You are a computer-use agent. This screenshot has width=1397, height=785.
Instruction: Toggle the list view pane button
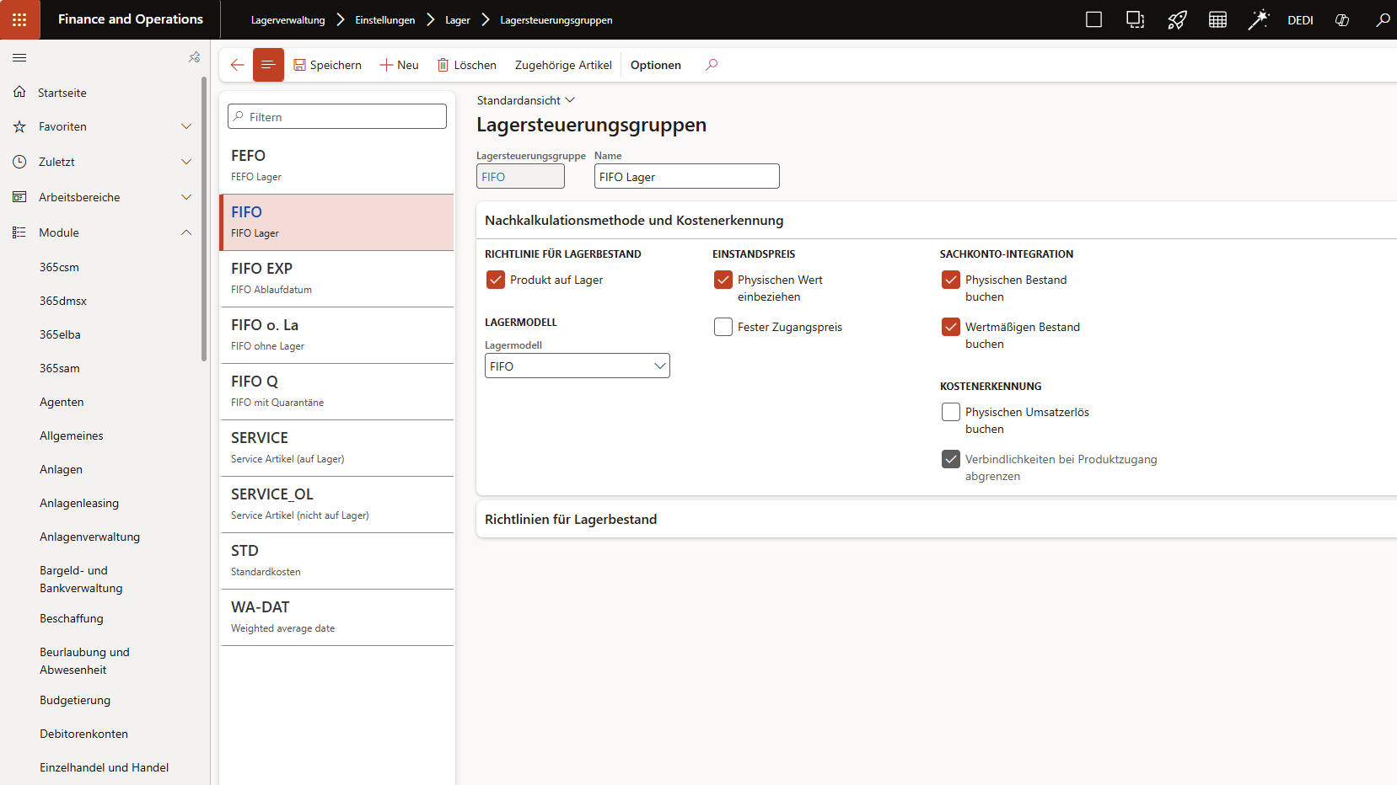268,65
